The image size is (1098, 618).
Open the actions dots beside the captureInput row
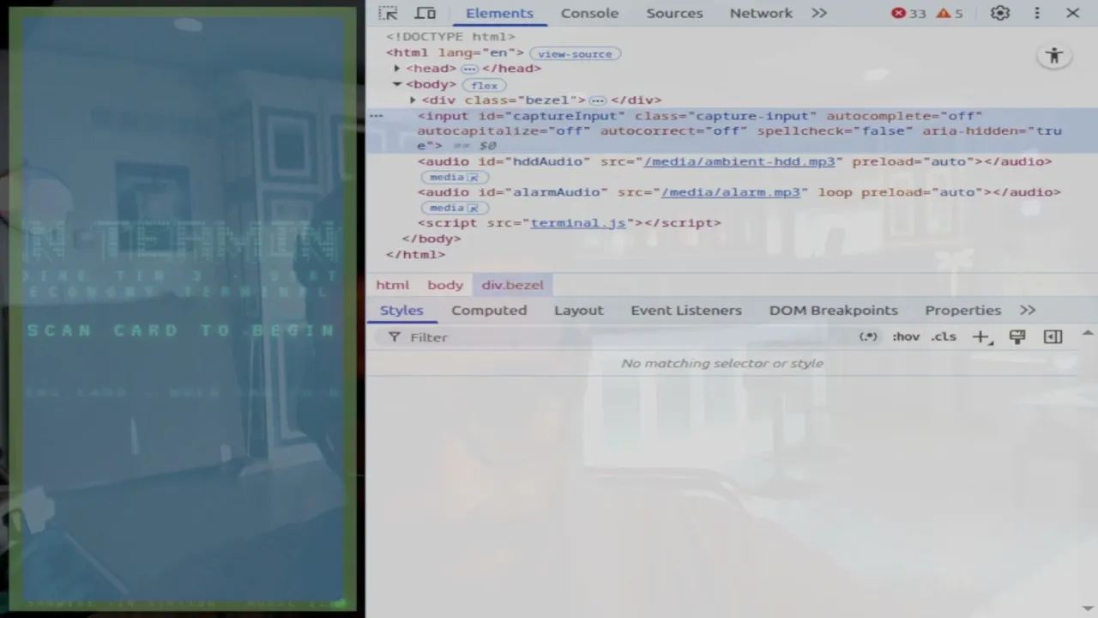tap(376, 116)
